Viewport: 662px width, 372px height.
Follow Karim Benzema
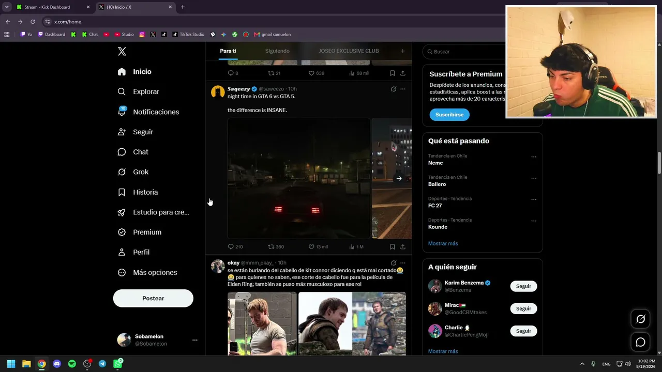pyautogui.click(x=523, y=286)
